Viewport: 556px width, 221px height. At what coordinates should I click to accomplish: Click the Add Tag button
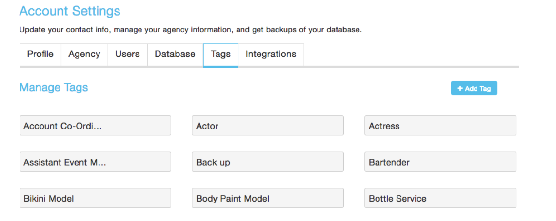[x=474, y=88]
